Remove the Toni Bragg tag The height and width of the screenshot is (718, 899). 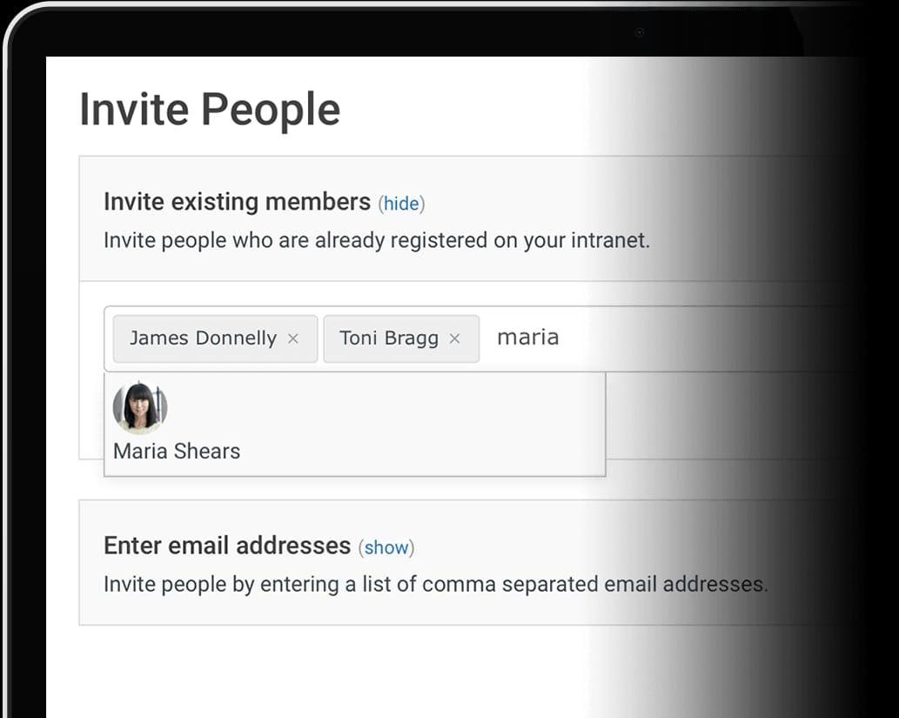(x=454, y=339)
